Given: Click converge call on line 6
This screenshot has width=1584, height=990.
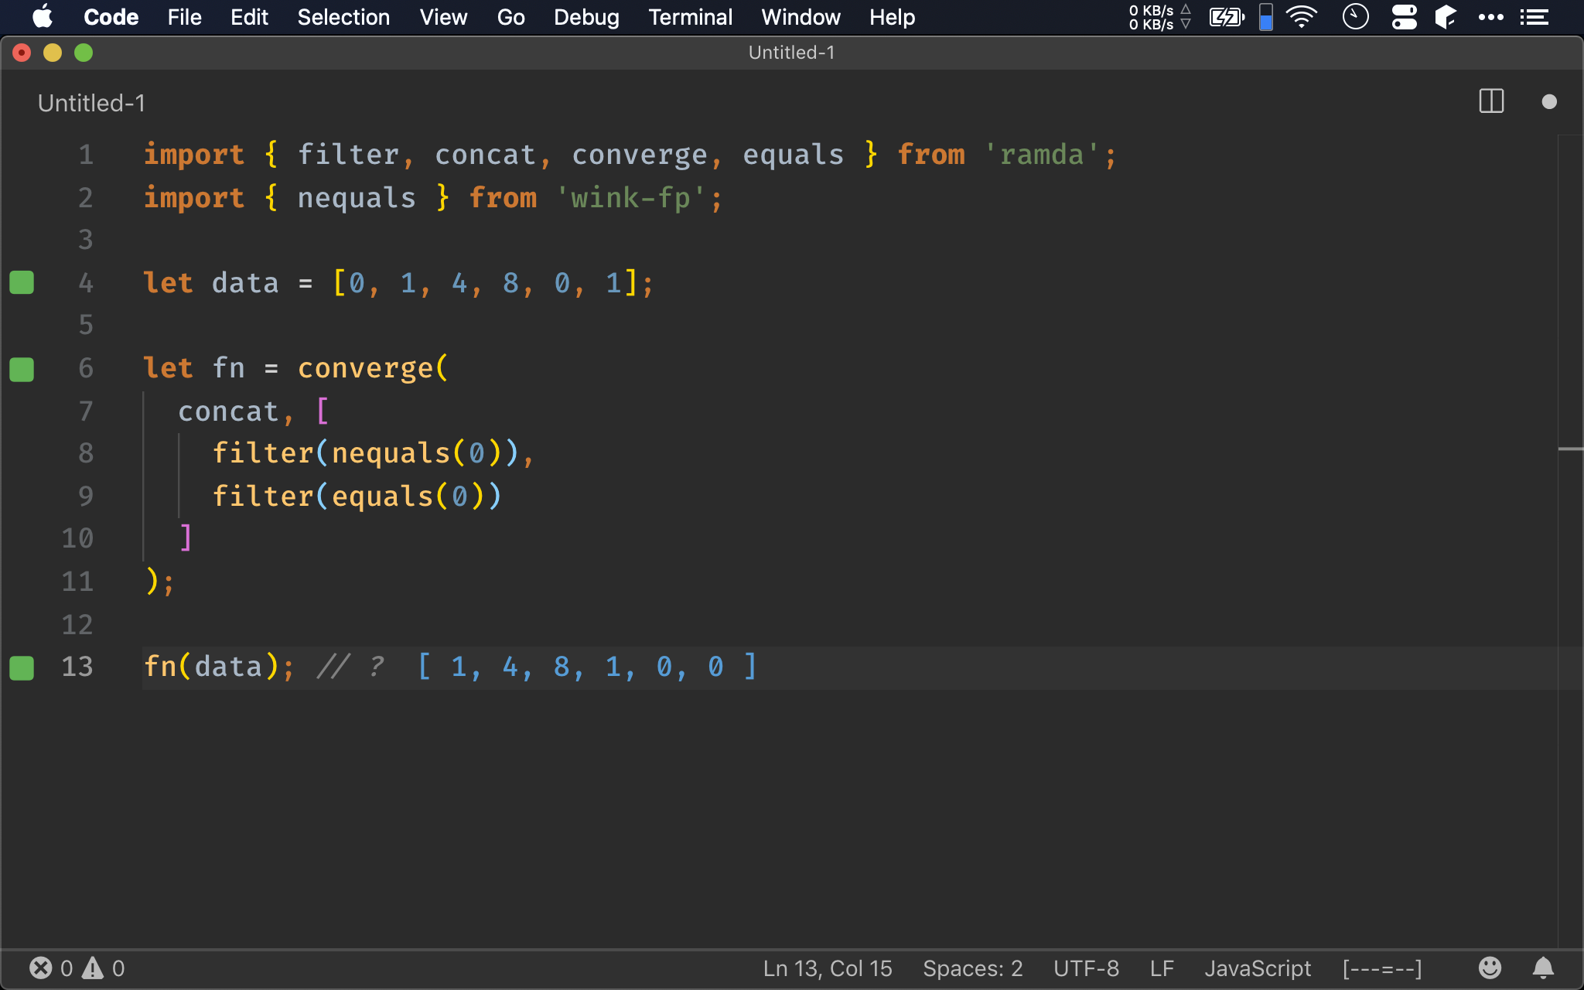Looking at the screenshot, I should click(365, 368).
